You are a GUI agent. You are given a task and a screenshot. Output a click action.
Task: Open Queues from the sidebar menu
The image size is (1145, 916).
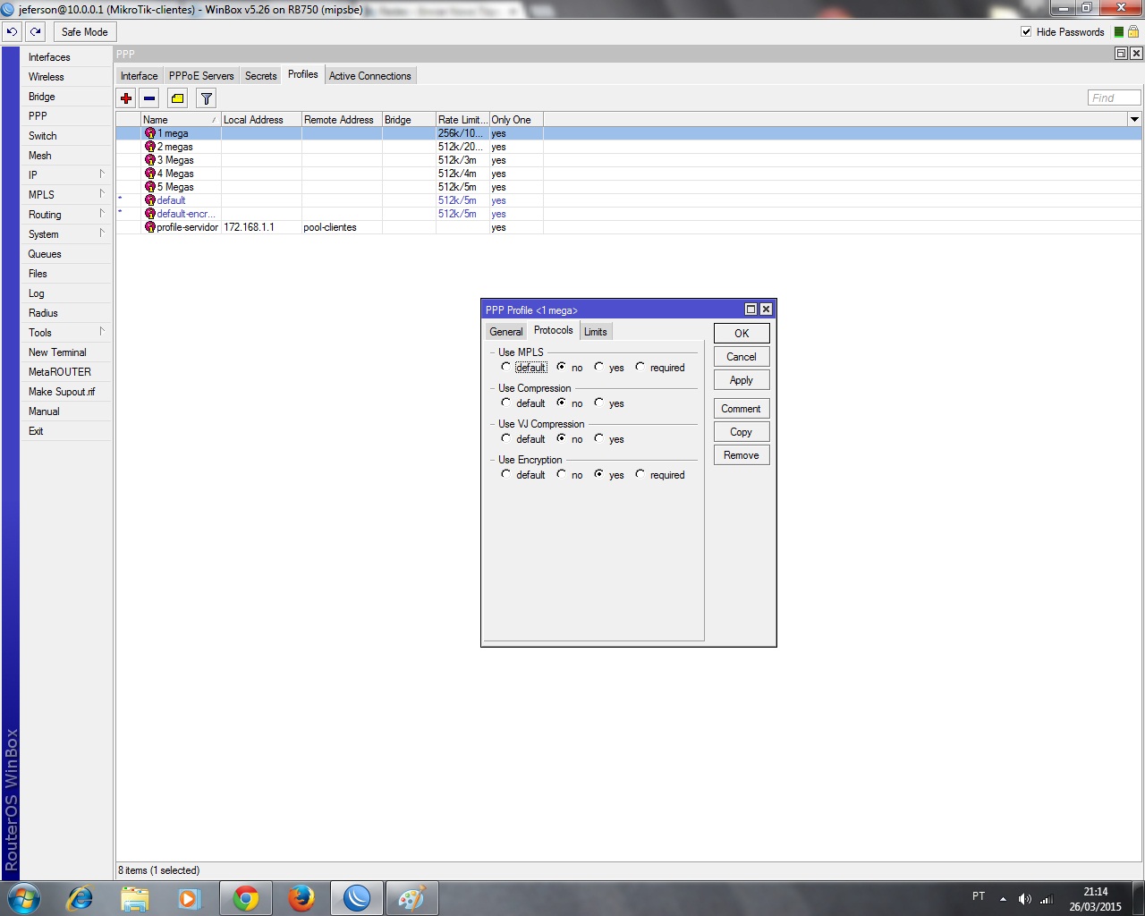click(x=45, y=254)
